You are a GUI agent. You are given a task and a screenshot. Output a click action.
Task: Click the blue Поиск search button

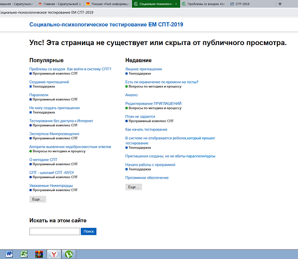[89, 231]
